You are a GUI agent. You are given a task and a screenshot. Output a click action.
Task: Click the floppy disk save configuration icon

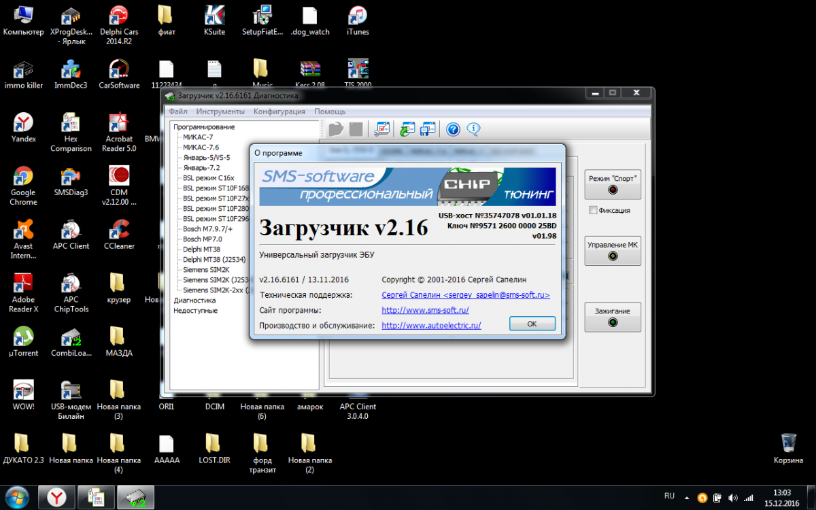[x=428, y=129]
